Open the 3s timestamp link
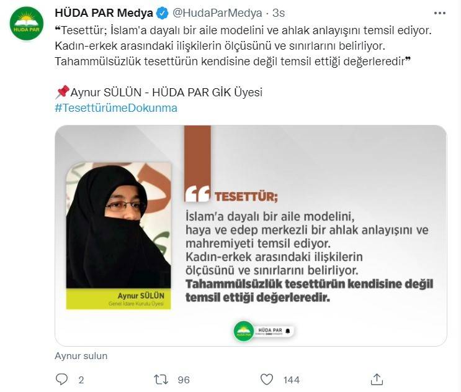This screenshot has height=392, width=461. (x=279, y=13)
